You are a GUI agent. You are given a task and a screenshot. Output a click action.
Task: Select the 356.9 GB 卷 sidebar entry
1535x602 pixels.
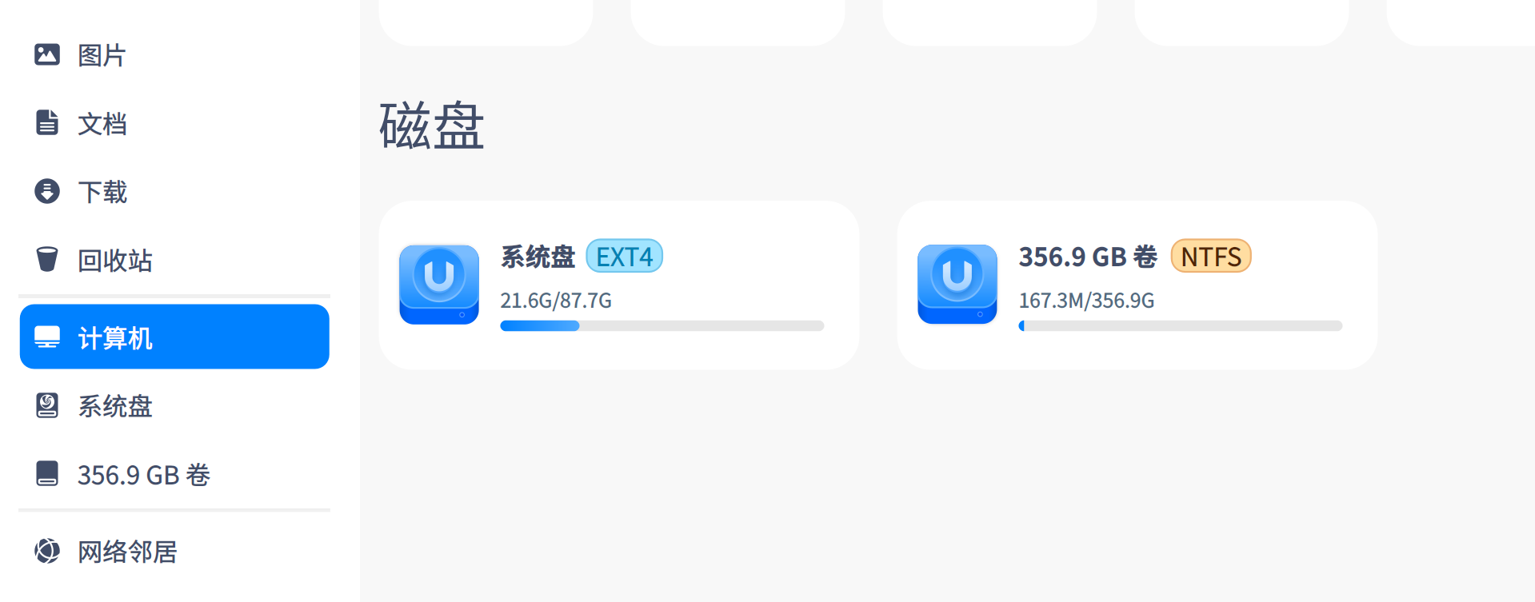coord(145,474)
